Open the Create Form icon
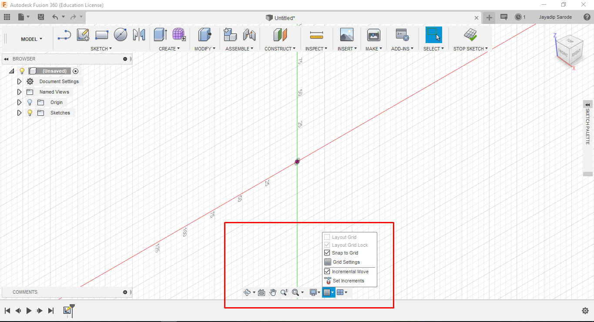Screen dimensions: 594x322 coord(179,35)
